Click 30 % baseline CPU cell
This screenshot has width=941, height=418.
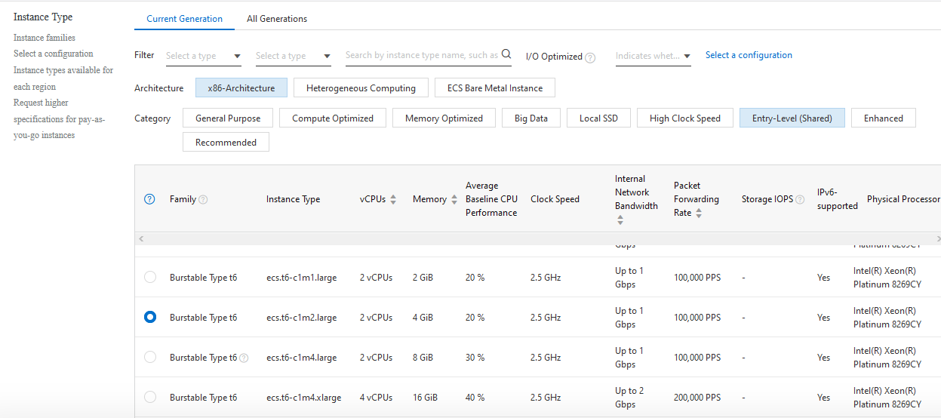pyautogui.click(x=475, y=358)
